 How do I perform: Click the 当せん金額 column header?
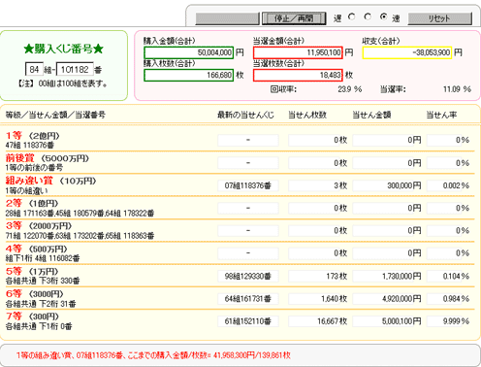[x=371, y=115]
